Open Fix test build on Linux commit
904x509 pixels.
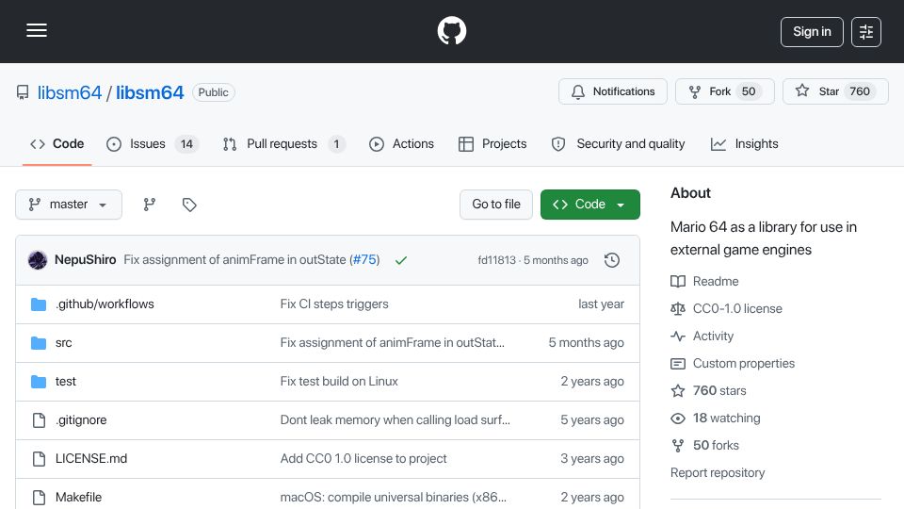coord(339,382)
